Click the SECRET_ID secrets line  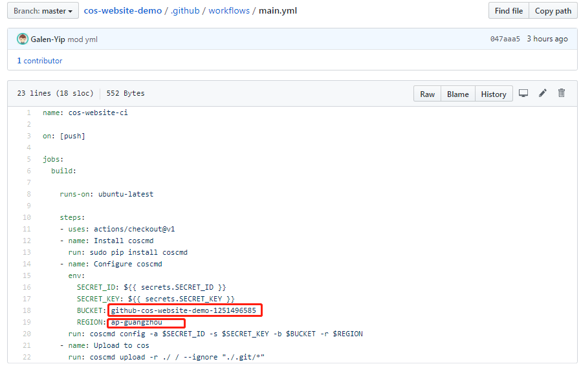coord(151,288)
